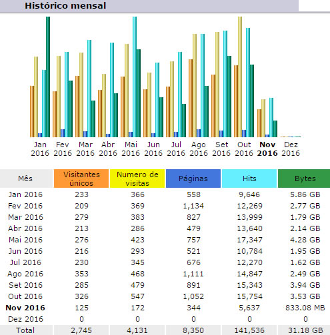Select the Jun 2016 chart label
Viewport: 330px width, 335px height.
point(153,149)
